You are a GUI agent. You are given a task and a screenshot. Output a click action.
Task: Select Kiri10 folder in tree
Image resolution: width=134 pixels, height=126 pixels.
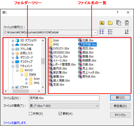click(29, 70)
